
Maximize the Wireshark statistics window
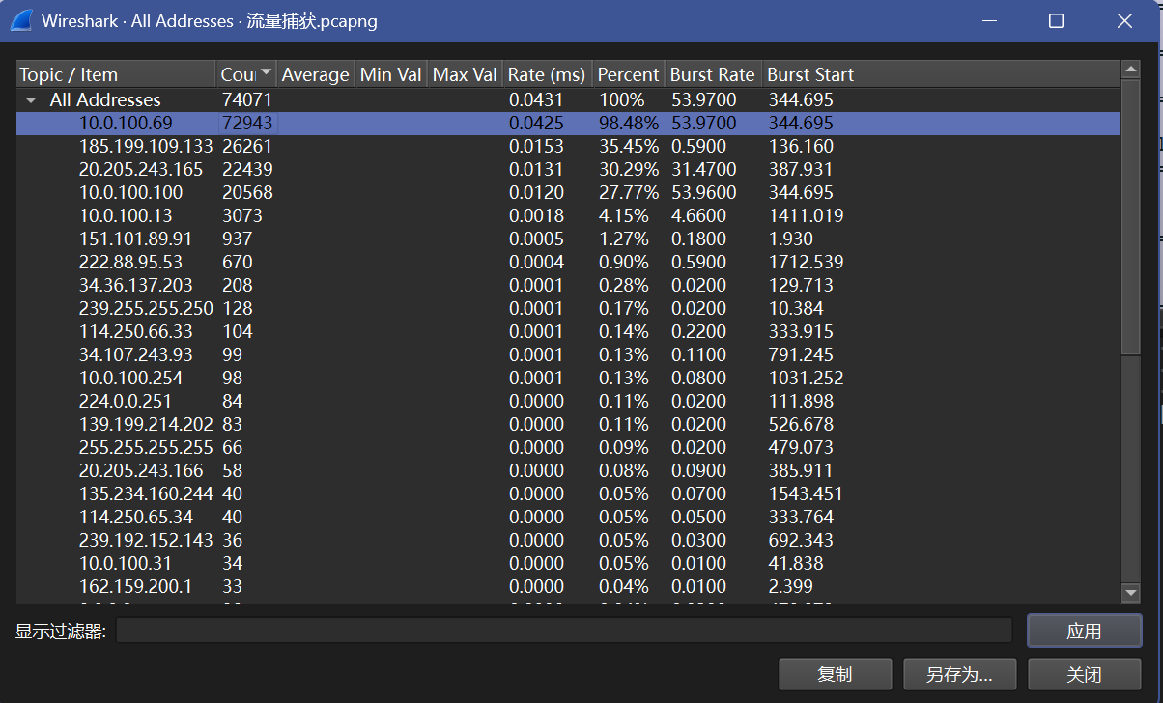pyautogui.click(x=1056, y=21)
